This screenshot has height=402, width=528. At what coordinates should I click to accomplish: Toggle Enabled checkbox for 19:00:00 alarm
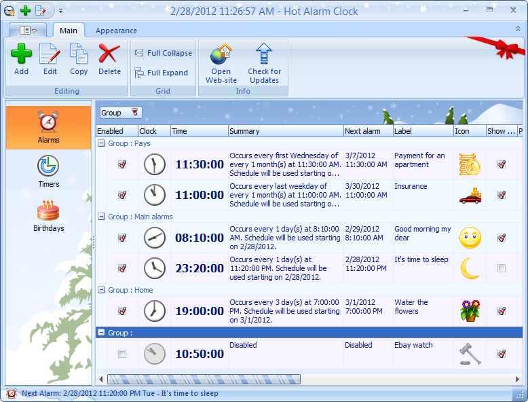click(122, 311)
